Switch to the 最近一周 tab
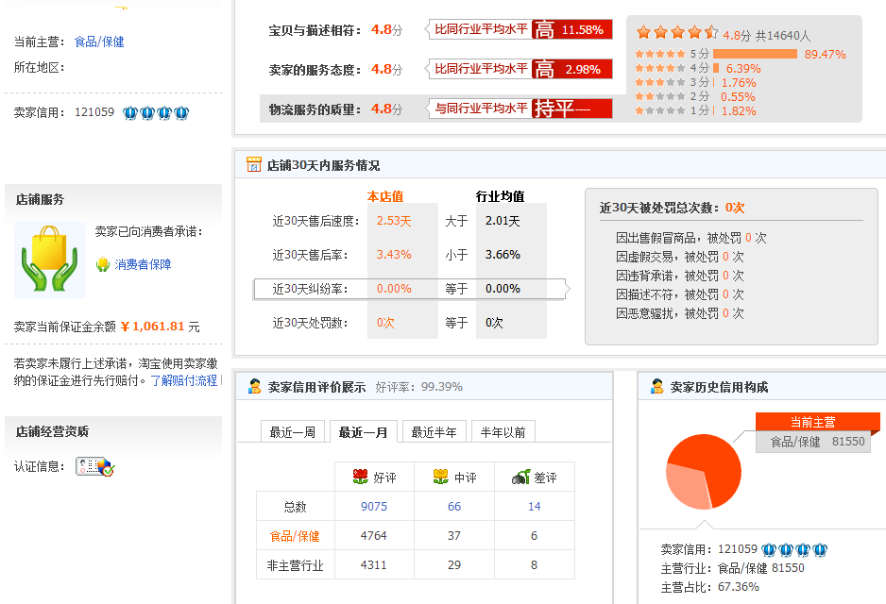The image size is (886, 604). point(293,432)
